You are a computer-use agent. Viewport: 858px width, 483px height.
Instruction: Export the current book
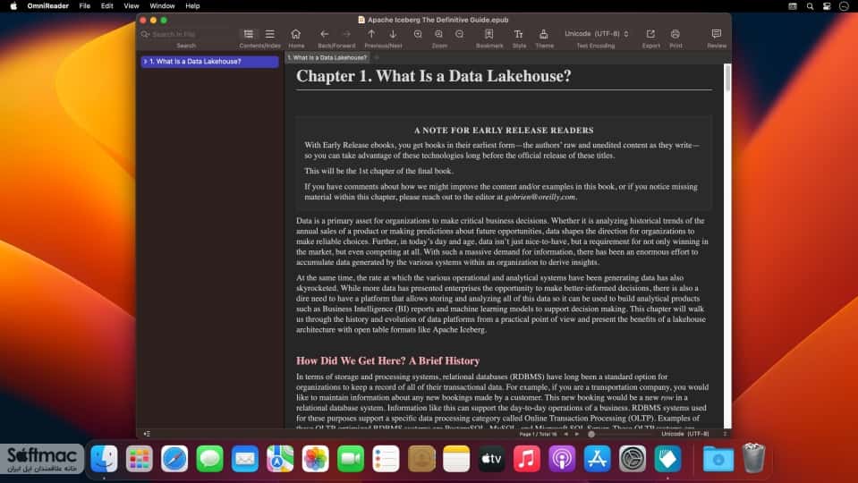(650, 34)
